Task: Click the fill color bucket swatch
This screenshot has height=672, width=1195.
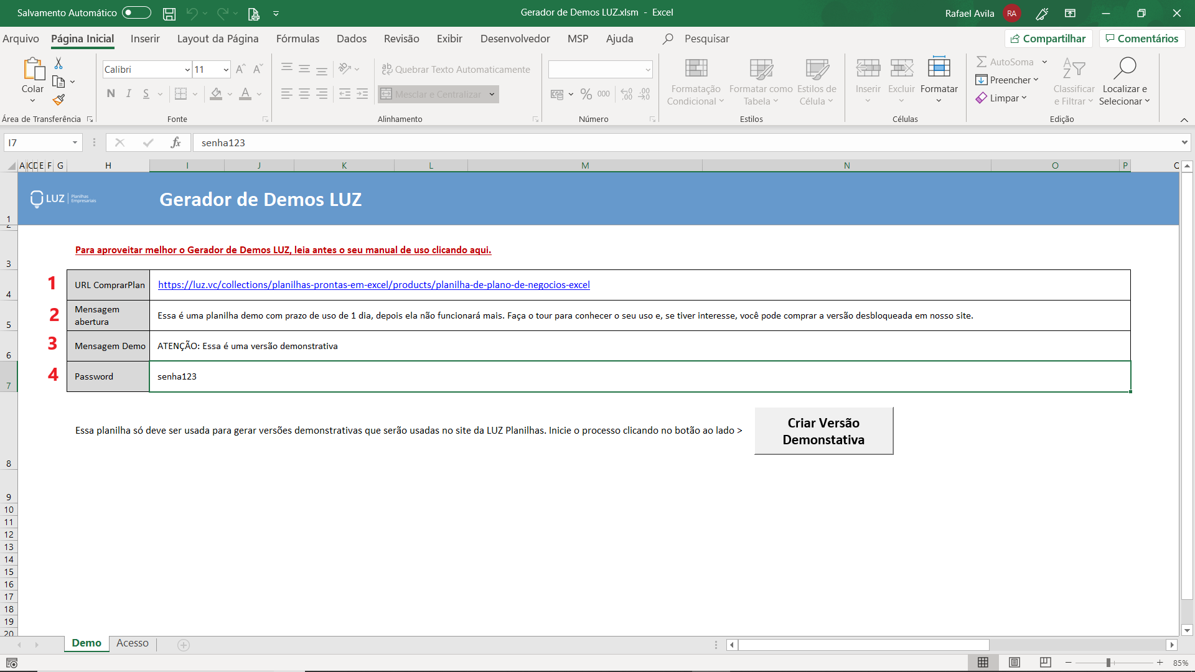Action: (216, 94)
